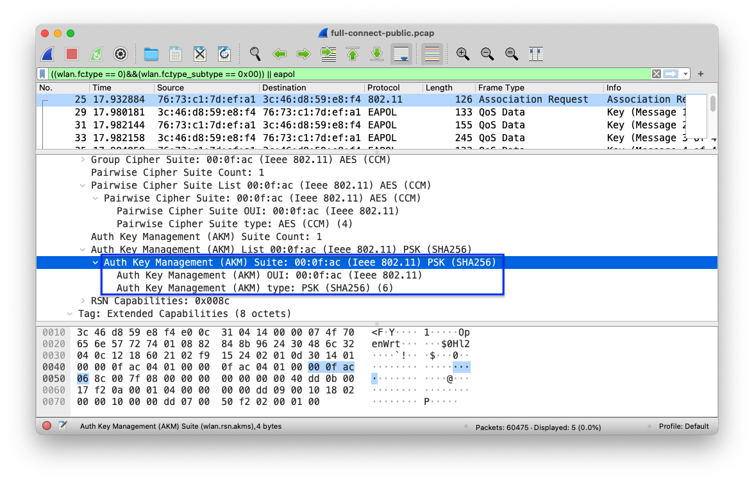Open a capture file via folder icon
This screenshot has width=754, height=482.
(151, 55)
